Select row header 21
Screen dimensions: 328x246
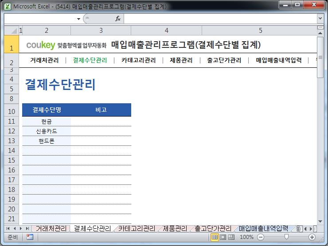click(12, 219)
